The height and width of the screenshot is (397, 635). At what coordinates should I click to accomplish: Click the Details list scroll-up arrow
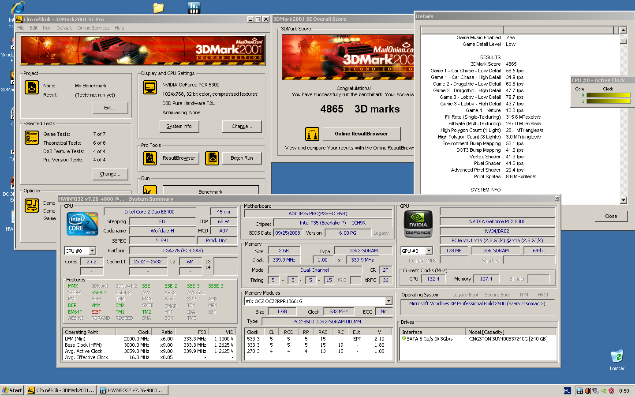click(x=623, y=30)
